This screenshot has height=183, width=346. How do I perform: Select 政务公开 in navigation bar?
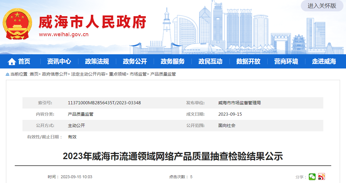pos(135,61)
